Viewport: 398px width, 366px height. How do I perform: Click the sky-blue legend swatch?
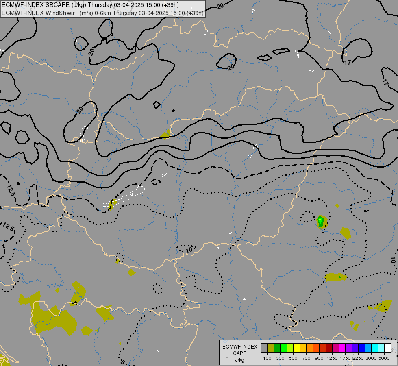tap(368, 348)
